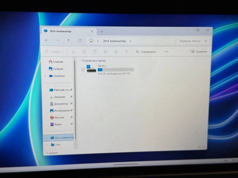Image resolution: width=238 pixels, height=178 pixels.
Task: Click the Создать new item button
Action: [x=54, y=51]
